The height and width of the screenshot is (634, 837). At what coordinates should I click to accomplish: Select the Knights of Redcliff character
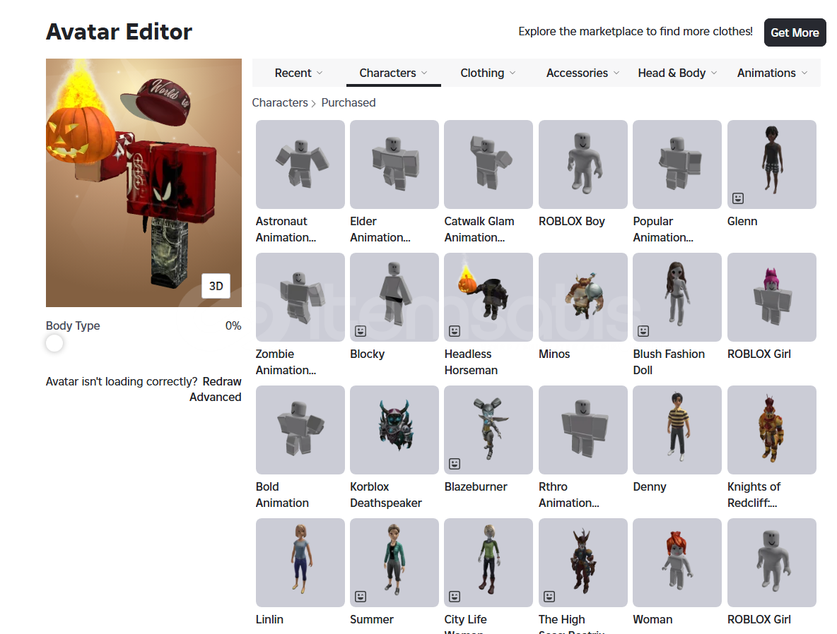click(x=772, y=430)
